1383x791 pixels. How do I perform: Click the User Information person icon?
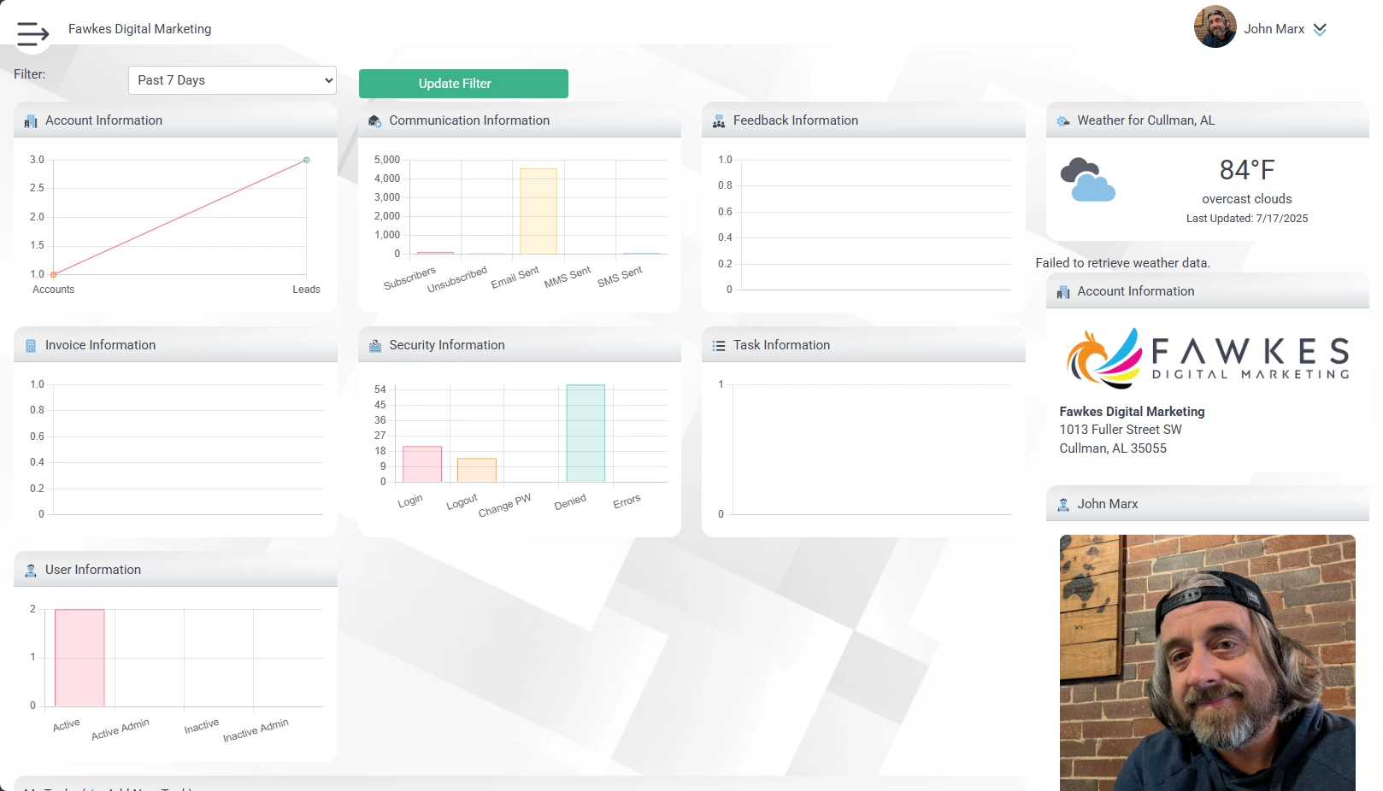(x=31, y=571)
